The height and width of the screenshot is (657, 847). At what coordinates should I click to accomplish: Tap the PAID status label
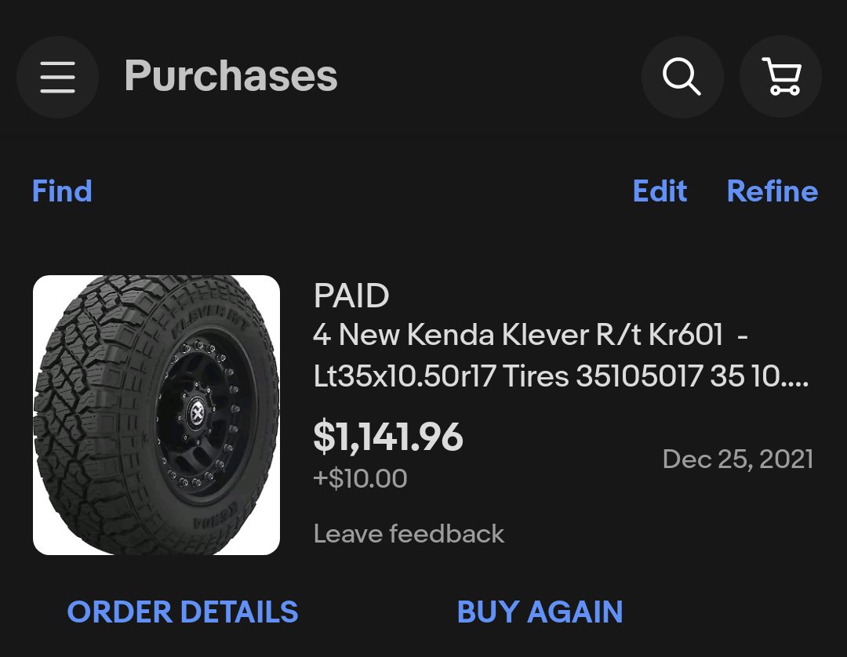point(351,296)
